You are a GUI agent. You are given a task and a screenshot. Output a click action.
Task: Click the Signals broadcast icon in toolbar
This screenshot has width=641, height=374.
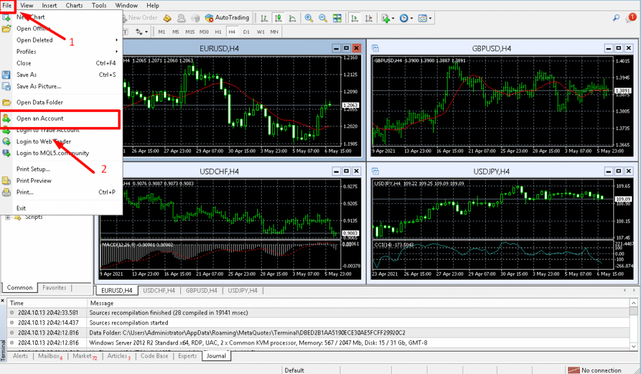tap(195, 18)
